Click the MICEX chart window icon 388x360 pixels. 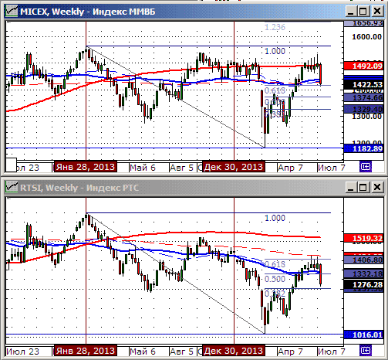pyautogui.click(x=12, y=12)
